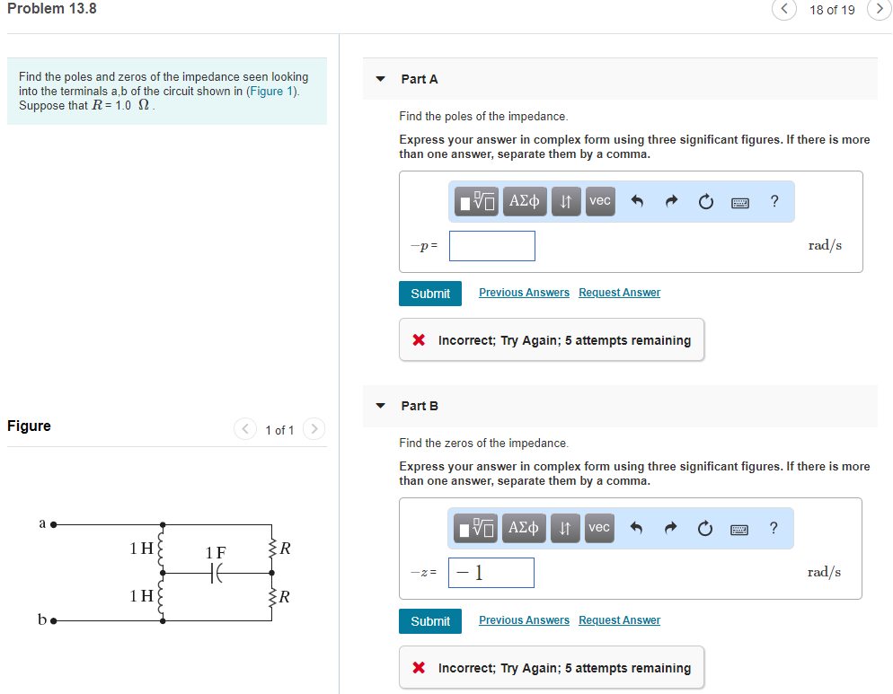Viewport: 893px width, 694px height.
Task: Click the Problem 13.8 title
Action: click(52, 9)
